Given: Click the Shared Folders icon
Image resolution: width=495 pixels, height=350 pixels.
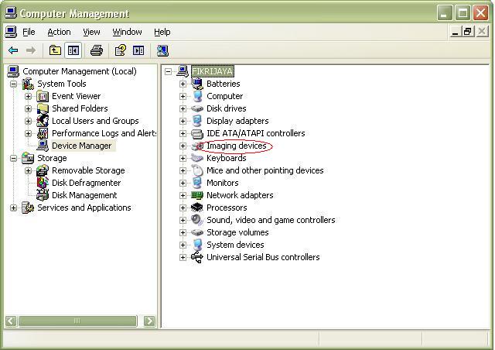Looking at the screenshot, I should click(43, 108).
